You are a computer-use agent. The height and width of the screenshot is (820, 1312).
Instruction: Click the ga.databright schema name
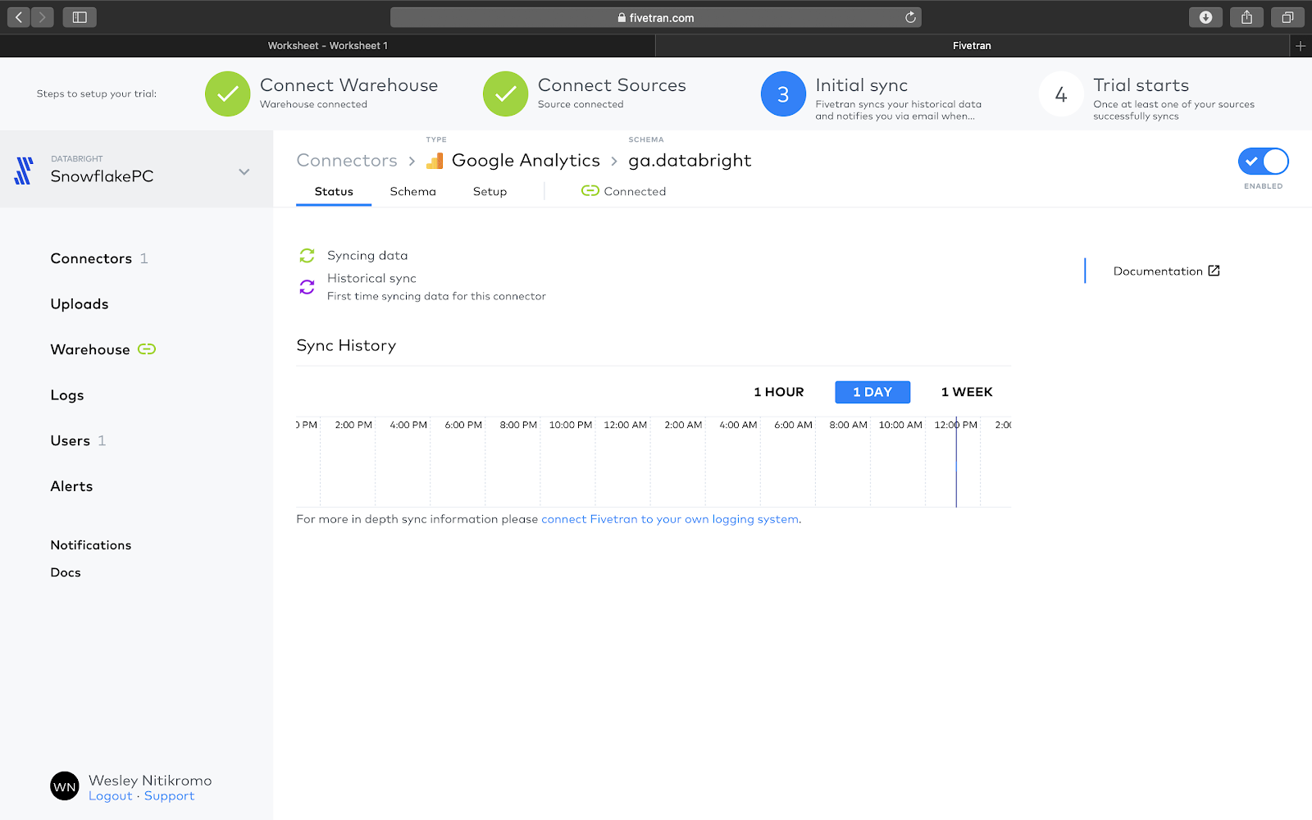coord(690,161)
